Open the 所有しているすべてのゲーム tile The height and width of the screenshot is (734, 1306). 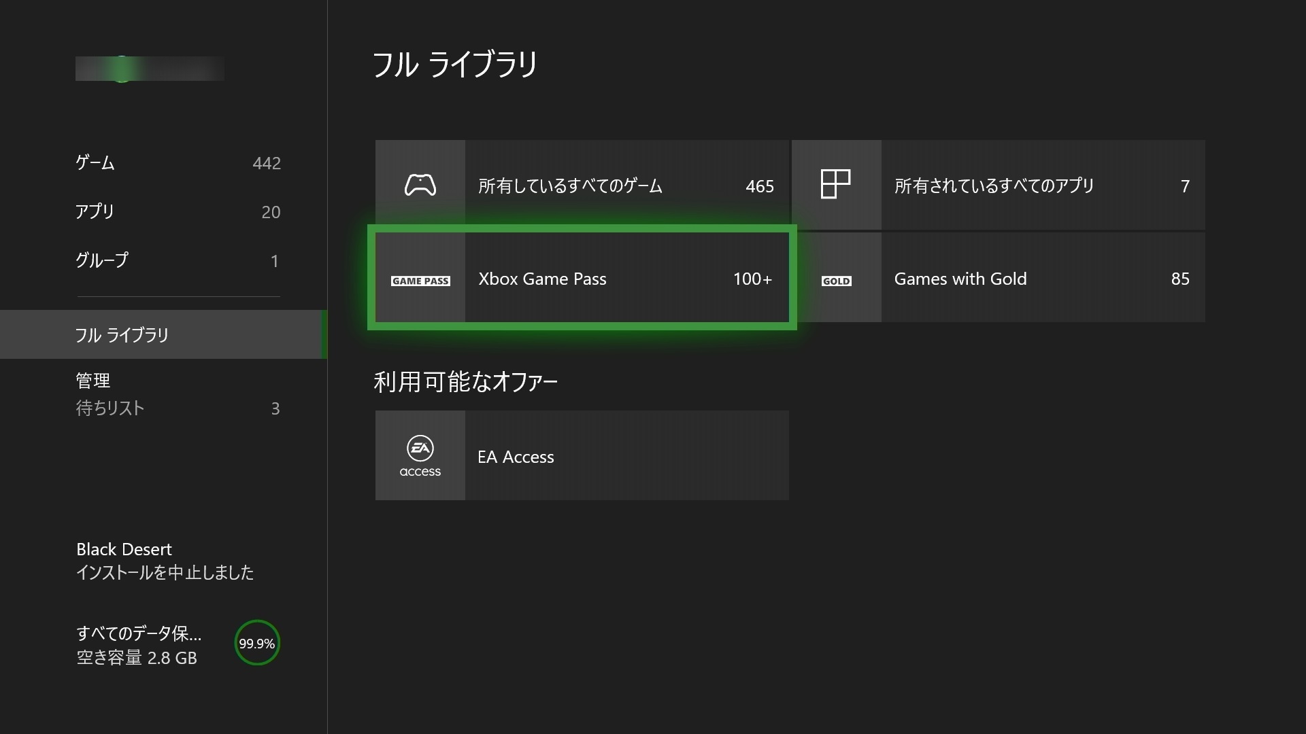click(x=626, y=185)
